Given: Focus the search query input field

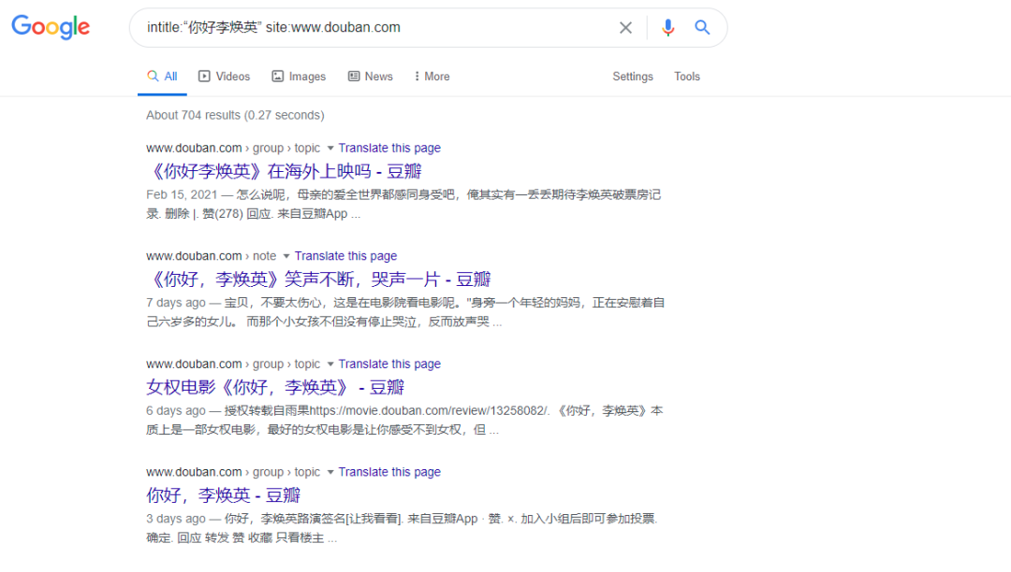Looking at the screenshot, I should click(374, 28).
